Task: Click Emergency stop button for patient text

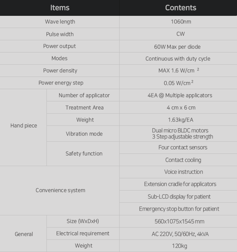Action: tap(179, 209)
